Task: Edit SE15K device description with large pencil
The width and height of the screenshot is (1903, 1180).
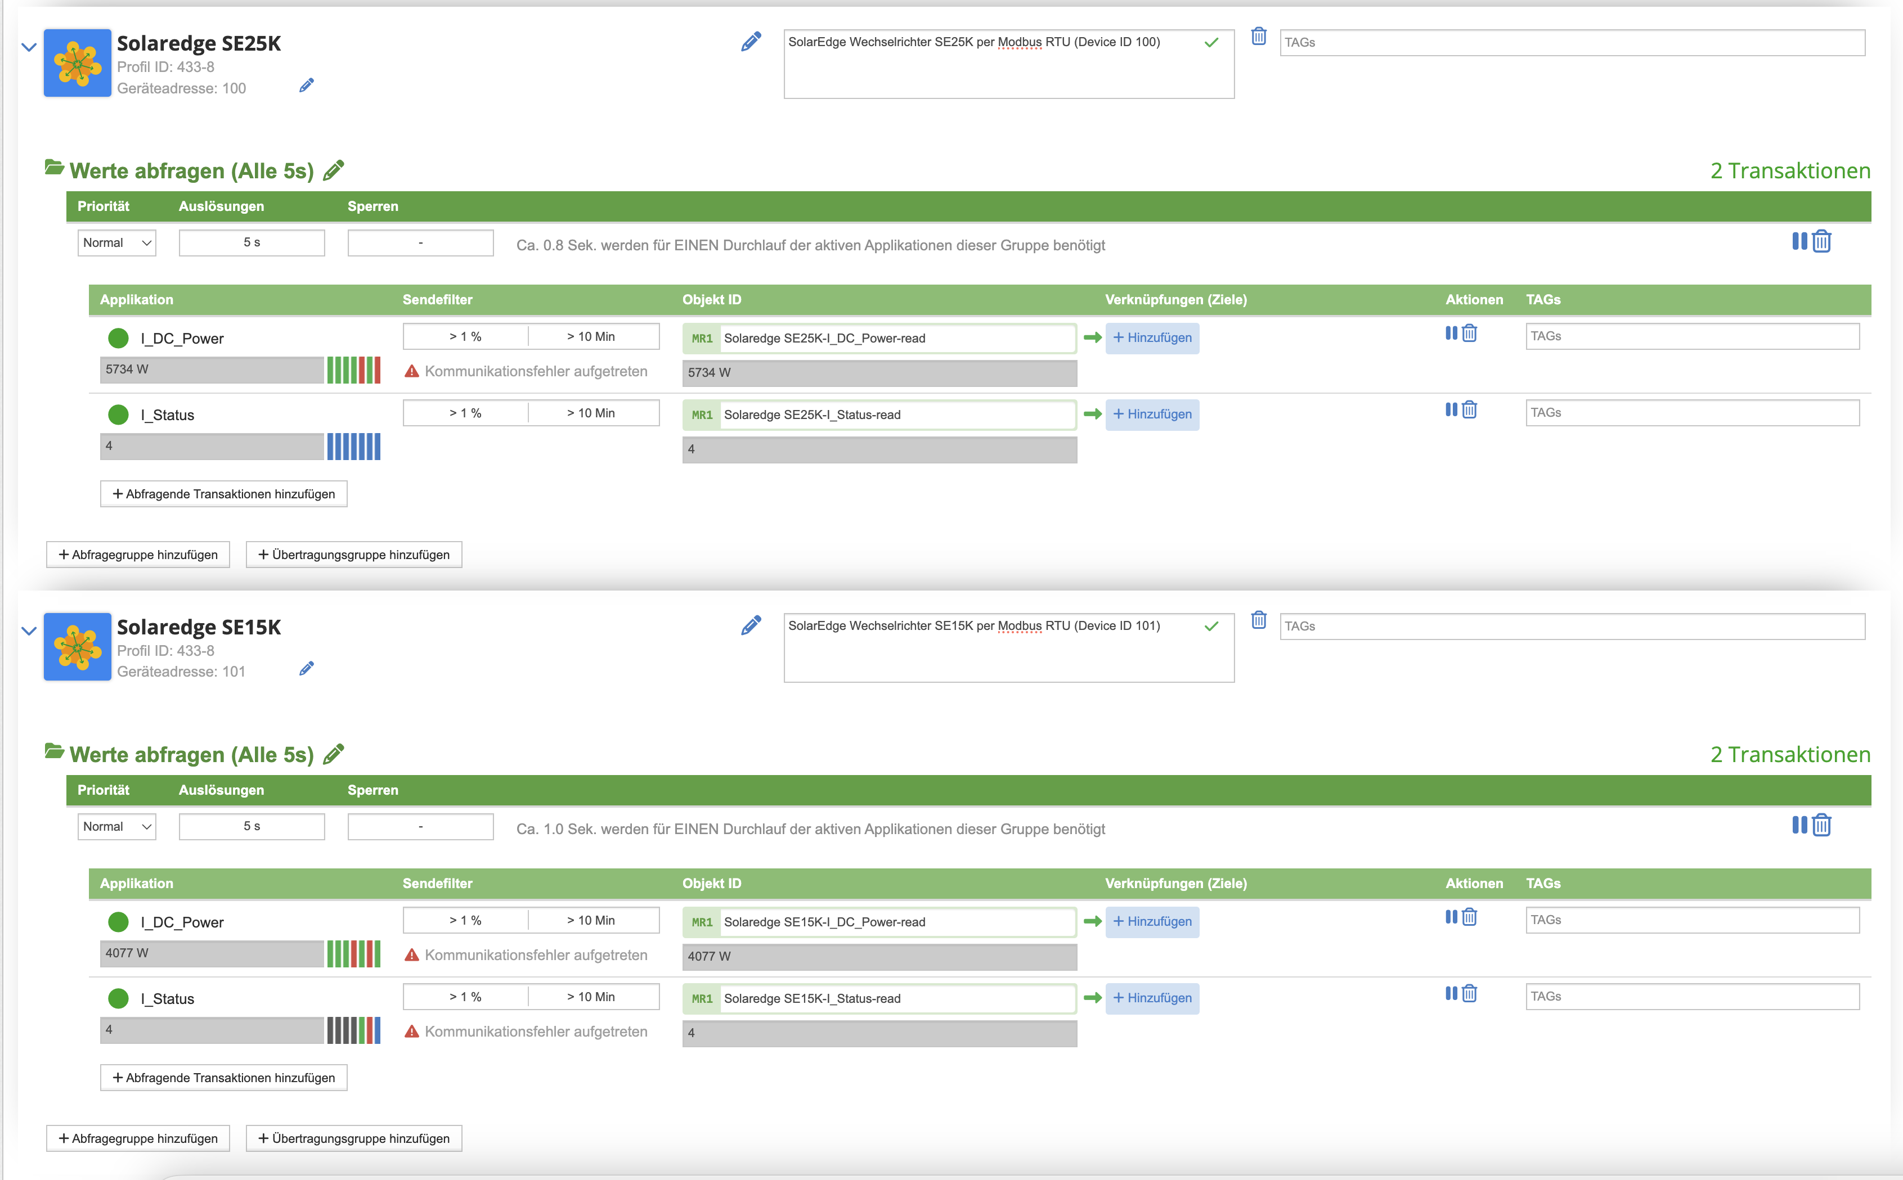Action: coord(751,625)
